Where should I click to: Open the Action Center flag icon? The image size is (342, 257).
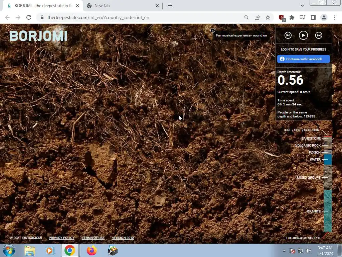[x=292, y=251]
